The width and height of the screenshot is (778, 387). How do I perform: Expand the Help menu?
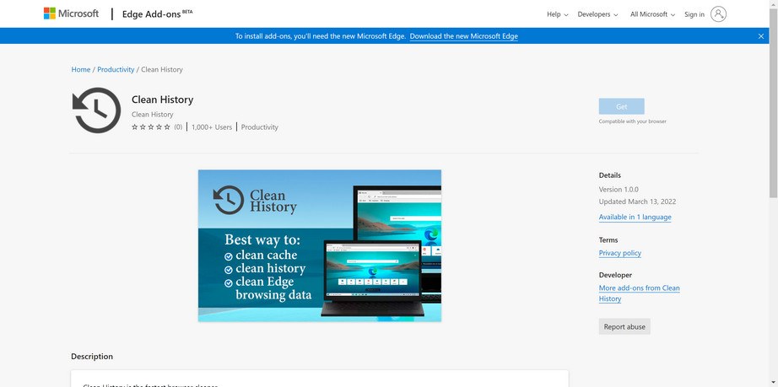coord(558,14)
